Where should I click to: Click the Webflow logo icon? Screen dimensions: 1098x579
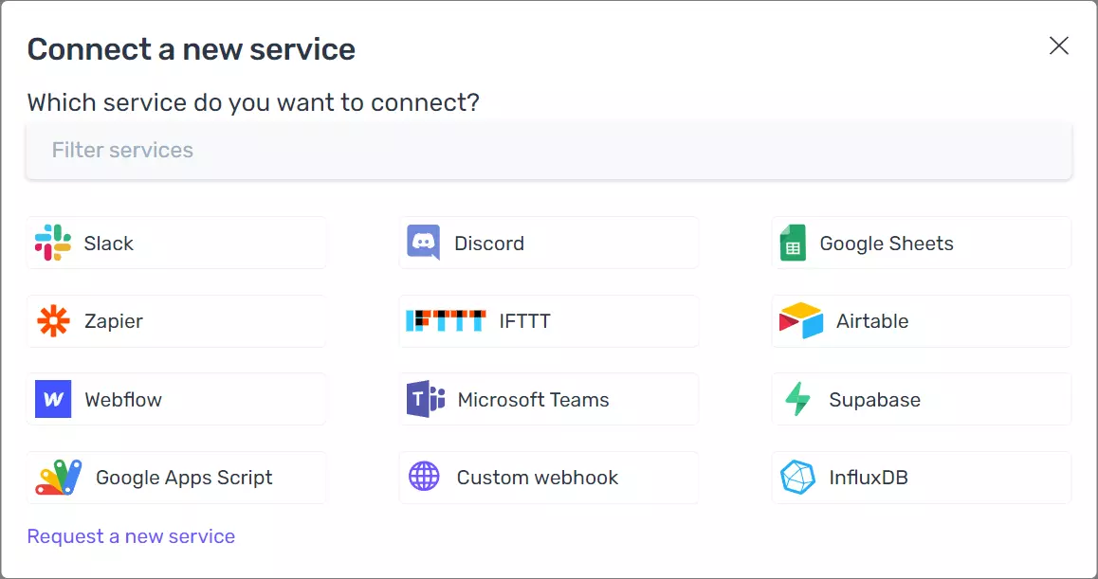click(53, 400)
